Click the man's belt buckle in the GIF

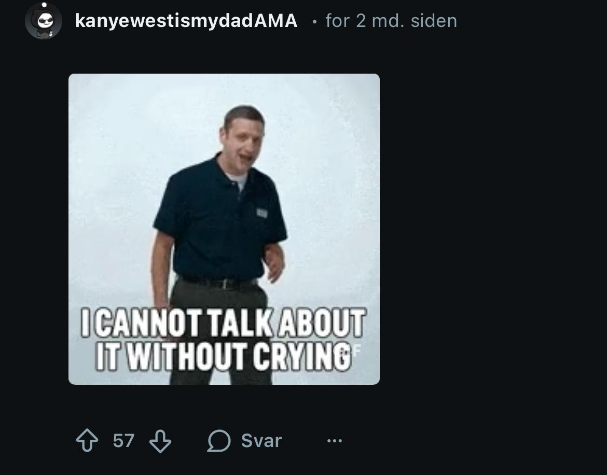click(x=226, y=284)
